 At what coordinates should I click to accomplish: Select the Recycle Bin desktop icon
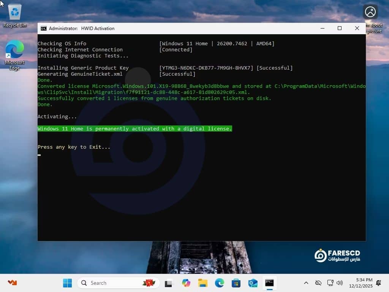coord(15,16)
